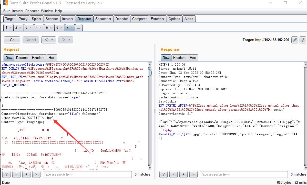Click the Burp Suite logo icon in title bar

pyautogui.click(x=5, y=3)
